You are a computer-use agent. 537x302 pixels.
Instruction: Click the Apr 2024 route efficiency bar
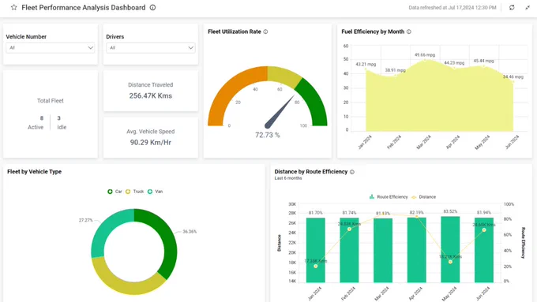coord(416,250)
